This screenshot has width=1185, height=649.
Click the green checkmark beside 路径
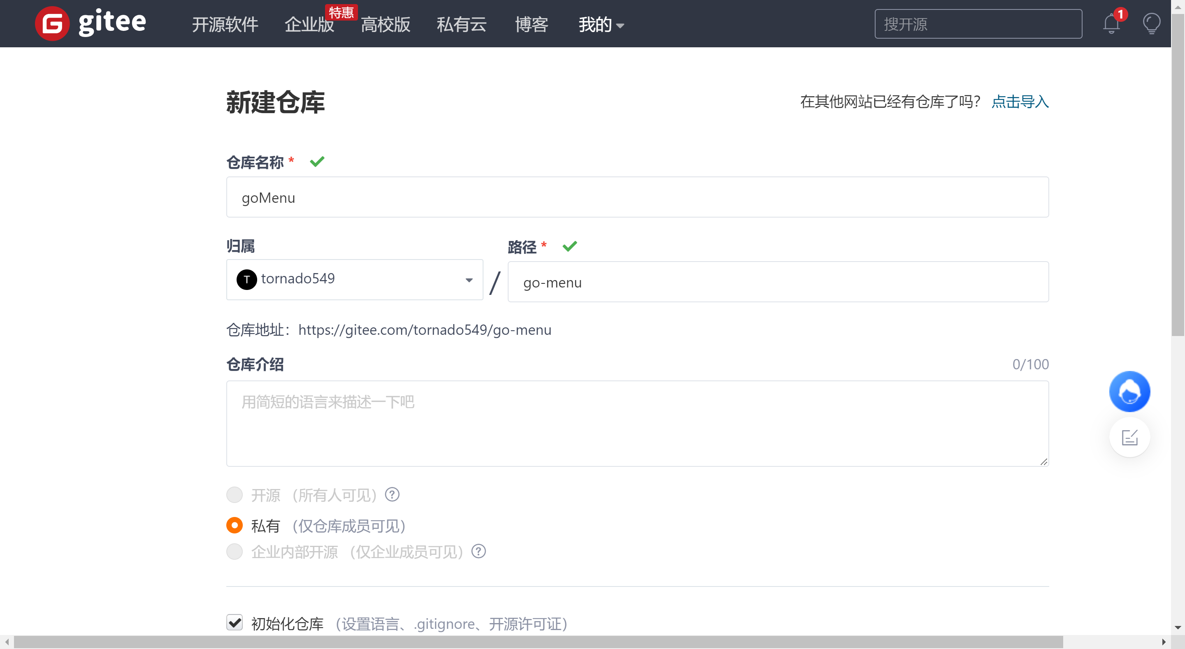[x=569, y=246]
